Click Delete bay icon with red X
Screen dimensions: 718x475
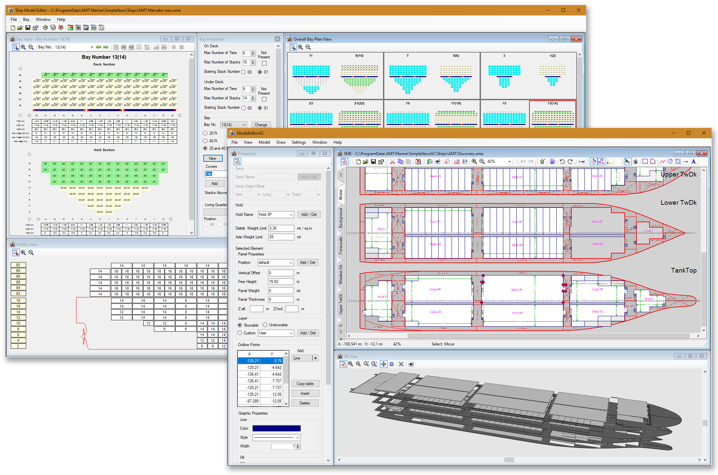click(x=61, y=28)
